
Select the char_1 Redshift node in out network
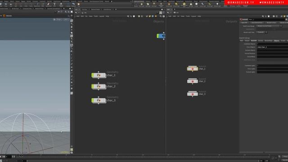pos(193,69)
